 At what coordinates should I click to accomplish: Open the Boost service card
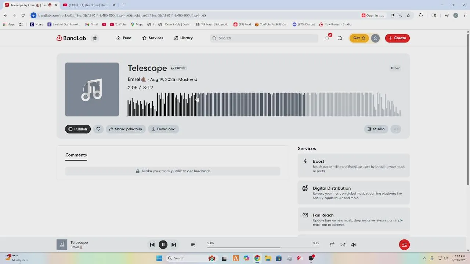(354, 166)
